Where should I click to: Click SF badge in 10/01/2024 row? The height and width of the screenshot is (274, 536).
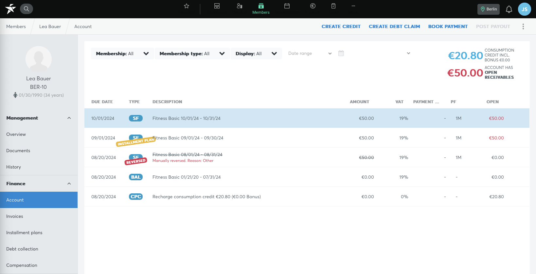coord(136,118)
